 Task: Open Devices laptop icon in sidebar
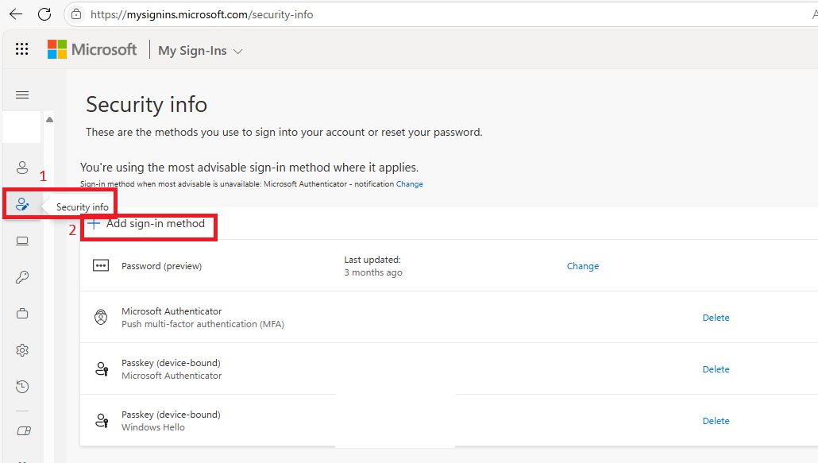22,241
